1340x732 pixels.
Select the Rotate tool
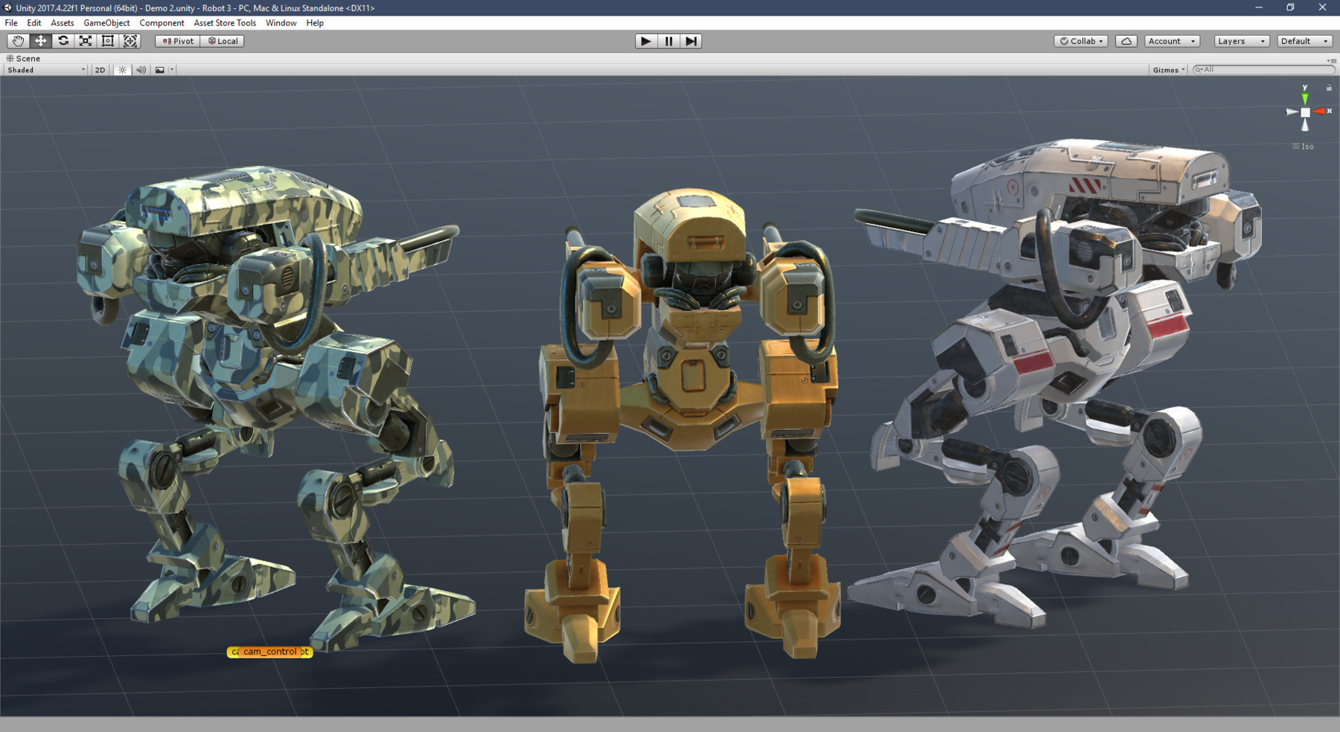[63, 41]
